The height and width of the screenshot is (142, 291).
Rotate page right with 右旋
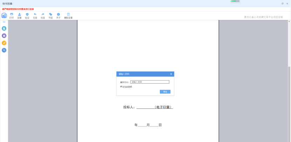click(43, 15)
